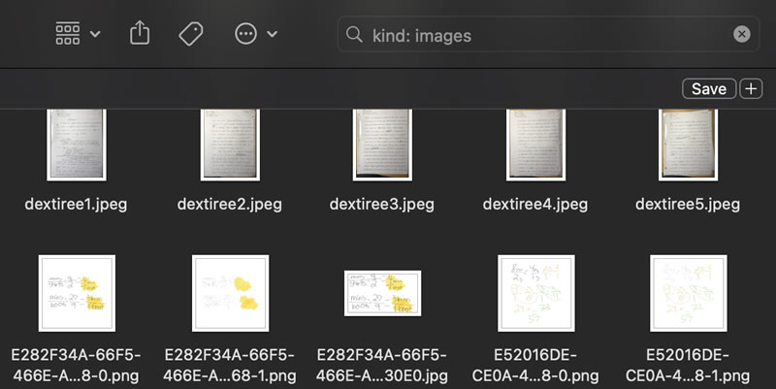This screenshot has height=389, width=776.
Task: Click the E282F34A-66F5-466E-A...8-0.png file name
Action: pos(77,366)
